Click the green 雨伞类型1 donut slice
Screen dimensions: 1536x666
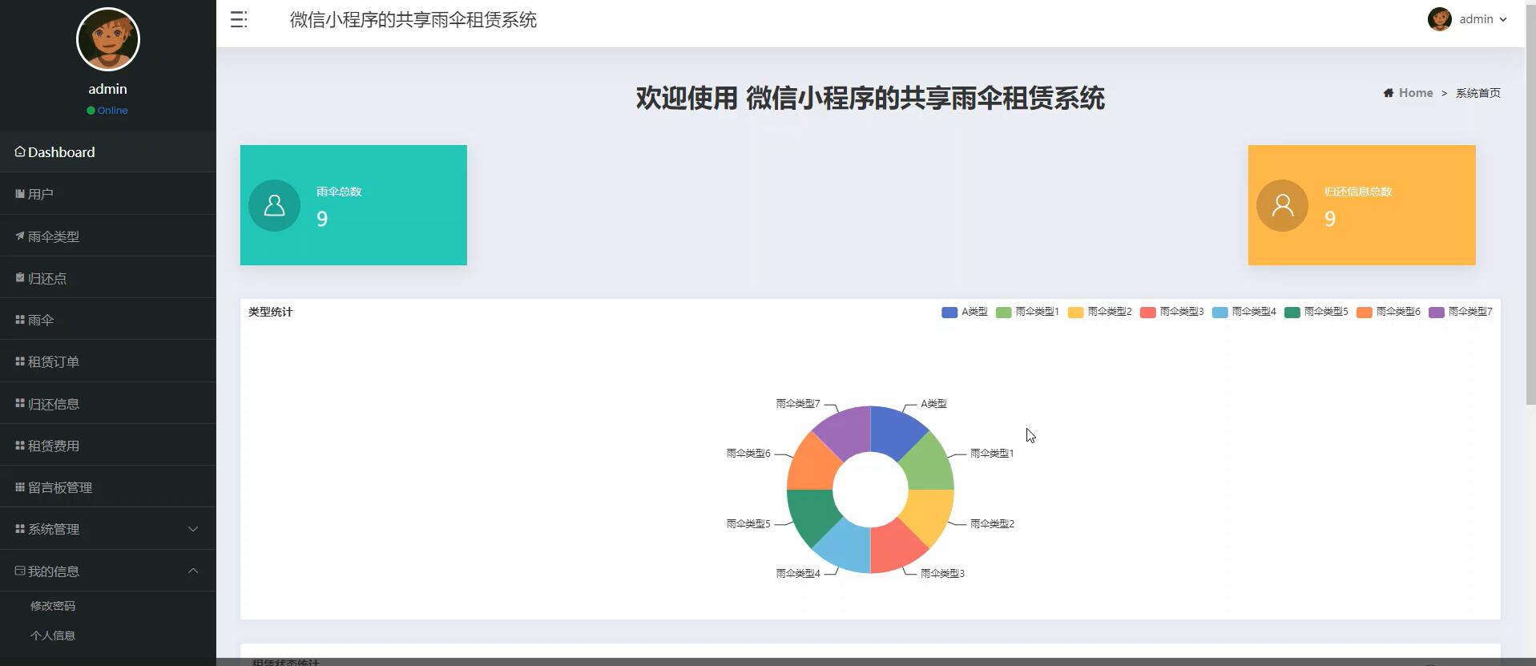(927, 466)
